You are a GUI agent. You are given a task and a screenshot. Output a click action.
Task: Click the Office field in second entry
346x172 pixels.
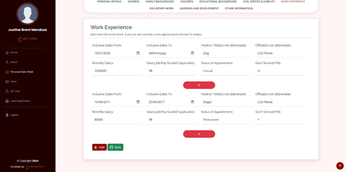(280, 102)
